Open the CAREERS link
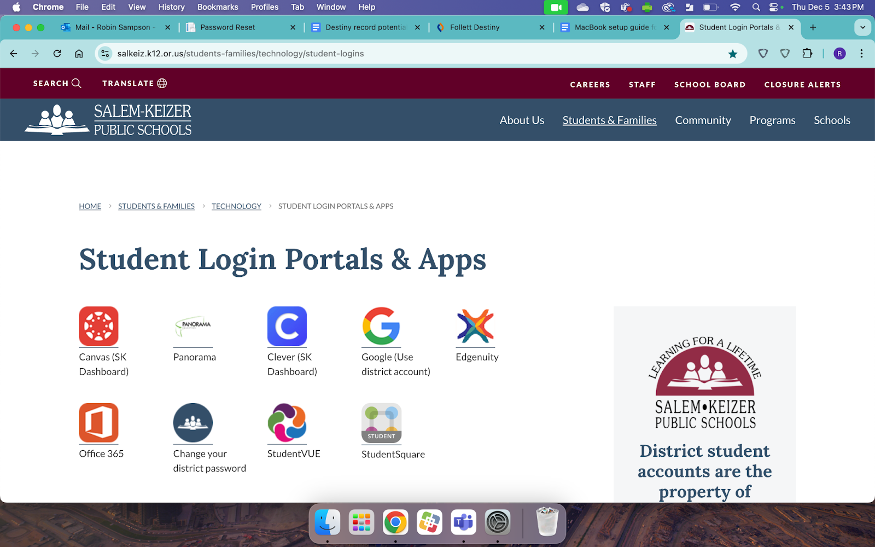The height and width of the screenshot is (547, 875). 590,85
